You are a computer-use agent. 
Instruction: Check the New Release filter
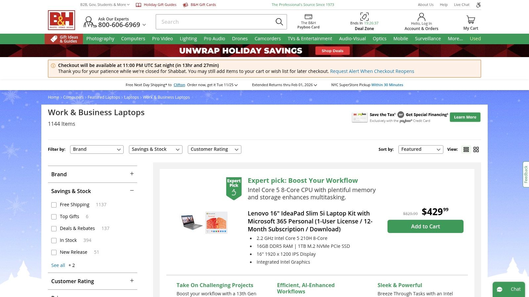(54, 252)
